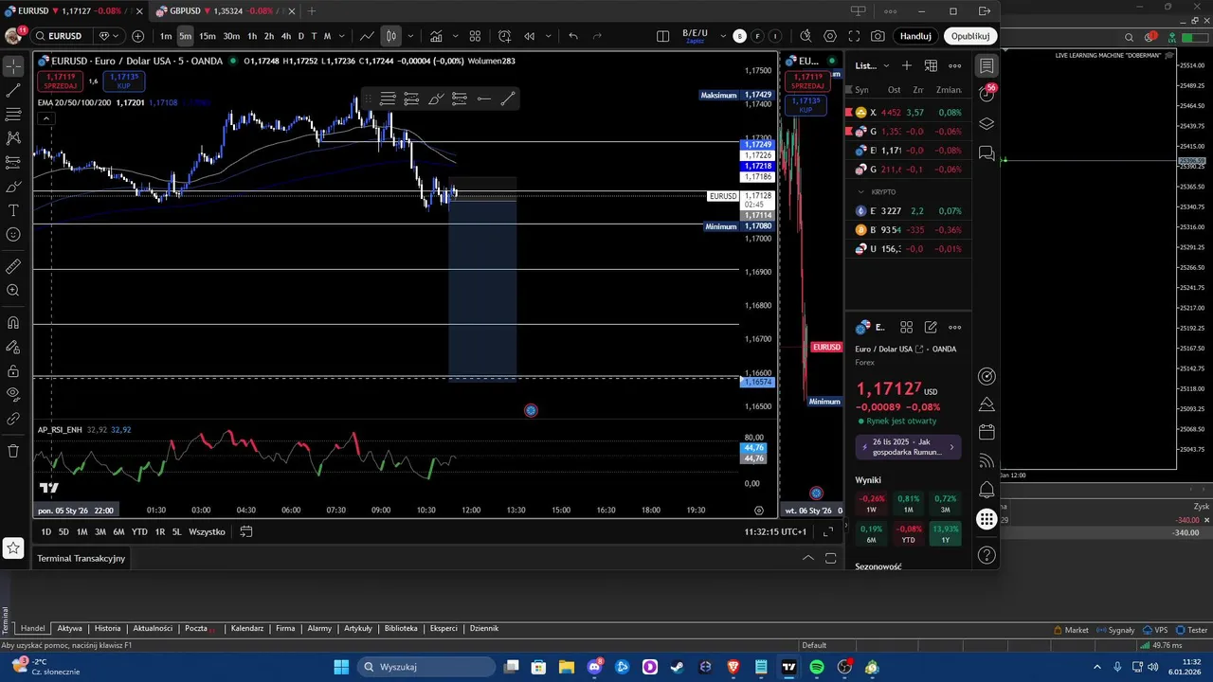The height and width of the screenshot is (682, 1213).
Task: Open the alerts clock panel with badge 56
Action: point(987,93)
